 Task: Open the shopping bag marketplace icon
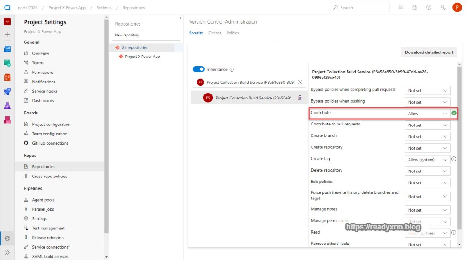point(415,8)
